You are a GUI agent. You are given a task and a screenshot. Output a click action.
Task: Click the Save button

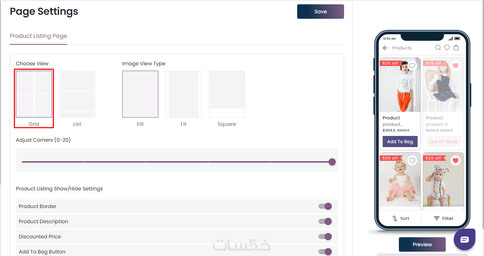[x=321, y=12]
